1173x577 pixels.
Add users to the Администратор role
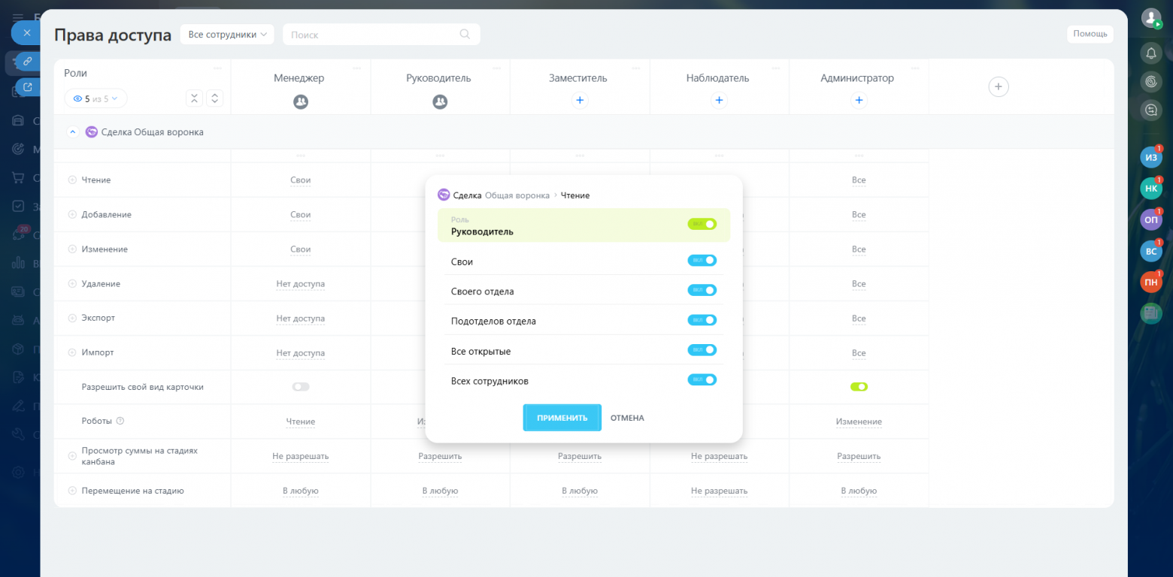pyautogui.click(x=859, y=100)
